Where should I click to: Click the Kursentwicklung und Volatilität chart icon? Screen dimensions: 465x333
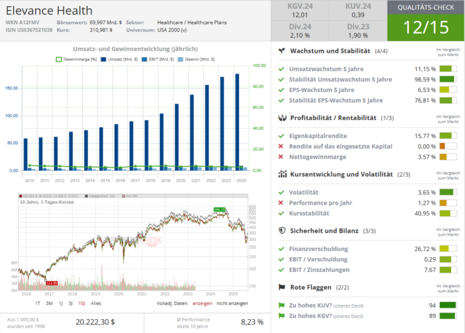[x=282, y=174]
